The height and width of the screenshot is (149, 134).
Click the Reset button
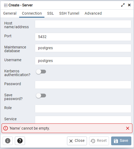[x=99, y=141]
